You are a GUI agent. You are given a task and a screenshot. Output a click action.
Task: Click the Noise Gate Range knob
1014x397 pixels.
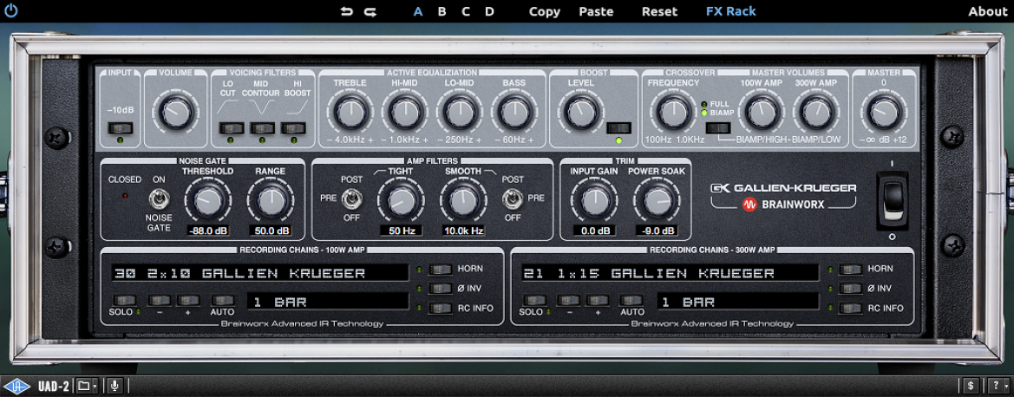click(x=271, y=202)
